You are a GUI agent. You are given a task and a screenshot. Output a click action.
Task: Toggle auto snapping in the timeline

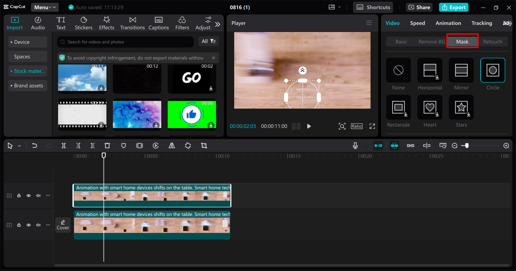click(x=394, y=146)
